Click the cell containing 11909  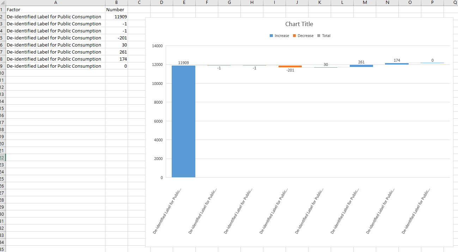[x=116, y=17]
